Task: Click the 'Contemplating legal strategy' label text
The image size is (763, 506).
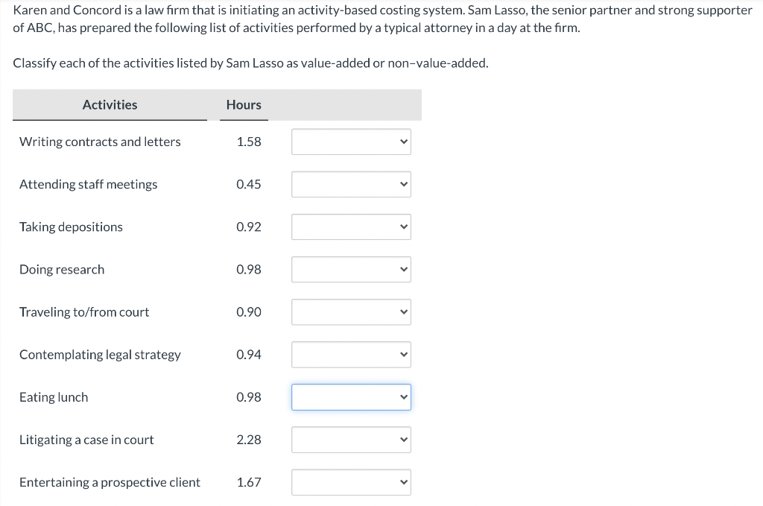Action: pyautogui.click(x=100, y=355)
